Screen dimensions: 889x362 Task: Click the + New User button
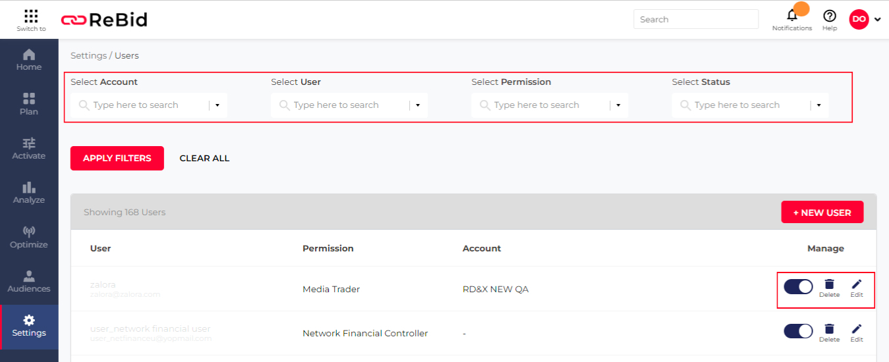[x=822, y=213]
